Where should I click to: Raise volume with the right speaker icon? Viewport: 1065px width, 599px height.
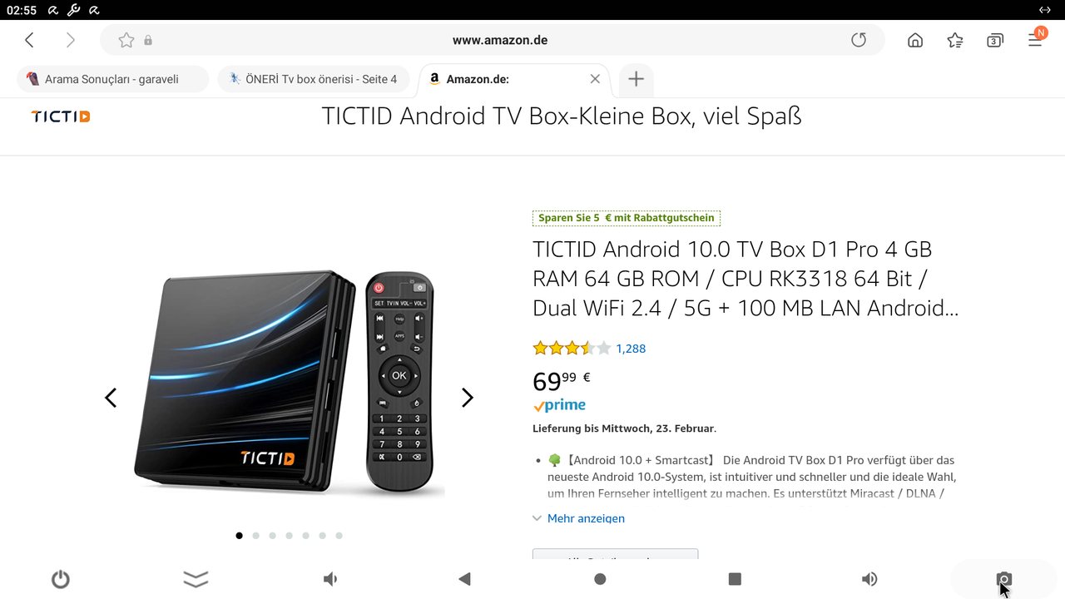869,579
